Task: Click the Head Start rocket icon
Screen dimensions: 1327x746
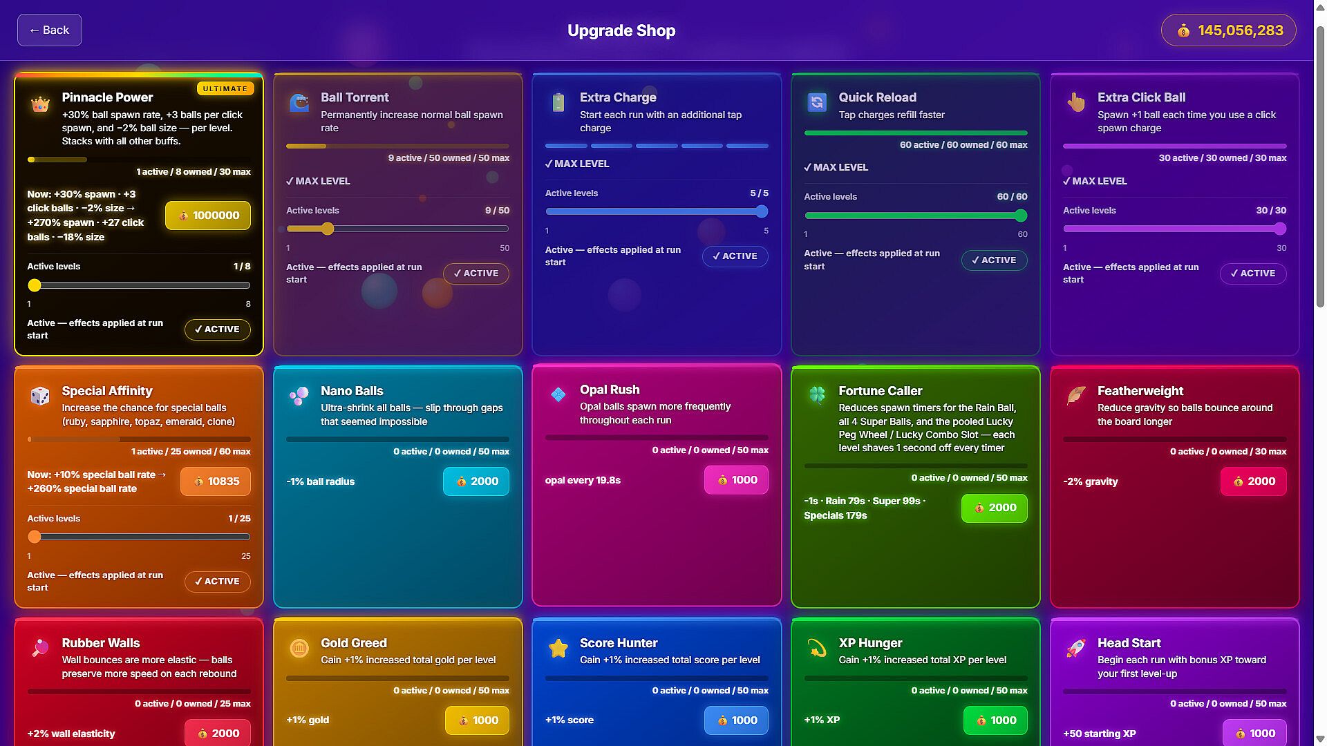Action: [x=1076, y=648]
